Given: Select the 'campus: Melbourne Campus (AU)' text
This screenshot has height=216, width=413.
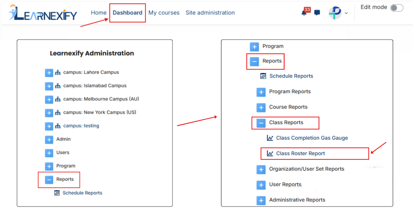Looking at the screenshot, I should pos(101,99).
